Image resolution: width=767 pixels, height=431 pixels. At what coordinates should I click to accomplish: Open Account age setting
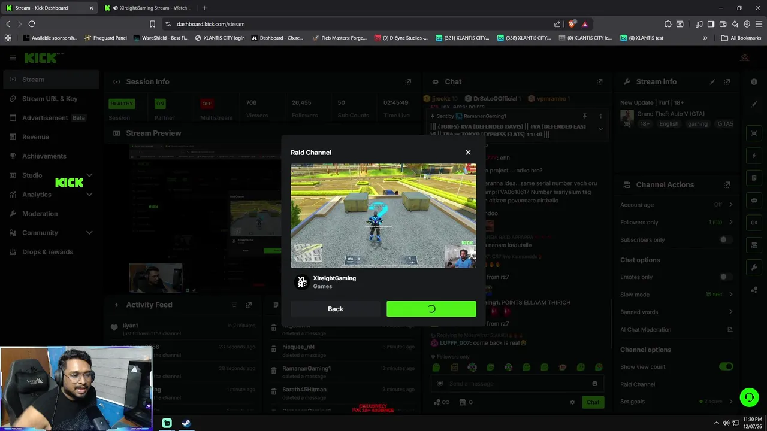click(677, 205)
